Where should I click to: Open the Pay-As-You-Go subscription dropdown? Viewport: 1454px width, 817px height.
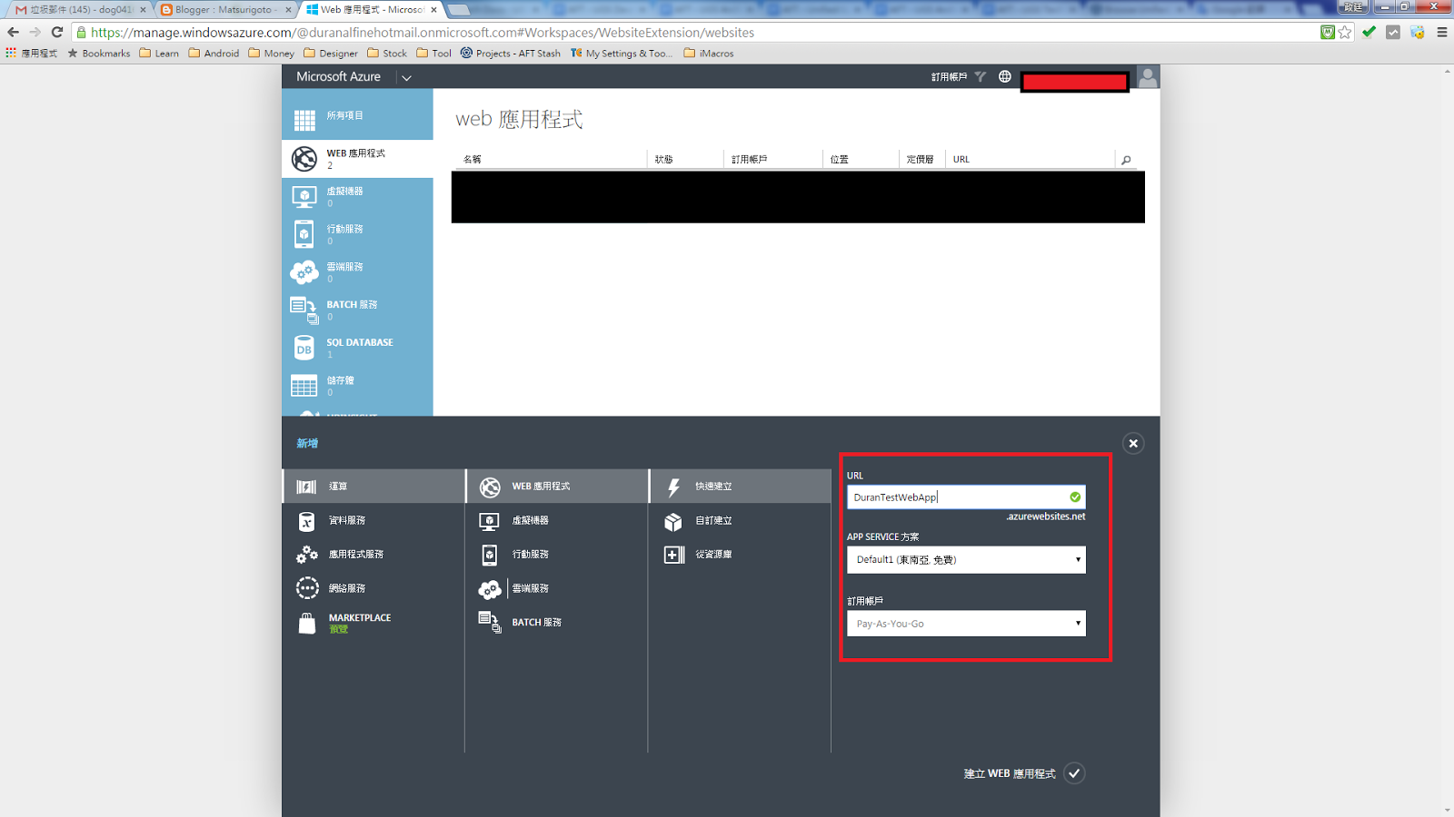coord(966,624)
